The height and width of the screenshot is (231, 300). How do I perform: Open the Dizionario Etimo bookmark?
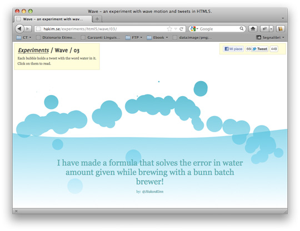56,37
